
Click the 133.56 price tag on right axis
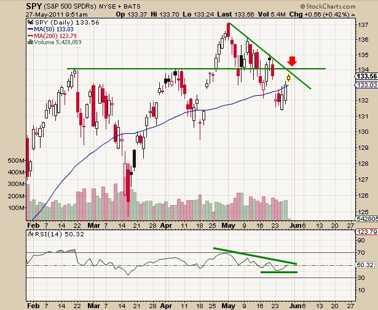(366, 77)
